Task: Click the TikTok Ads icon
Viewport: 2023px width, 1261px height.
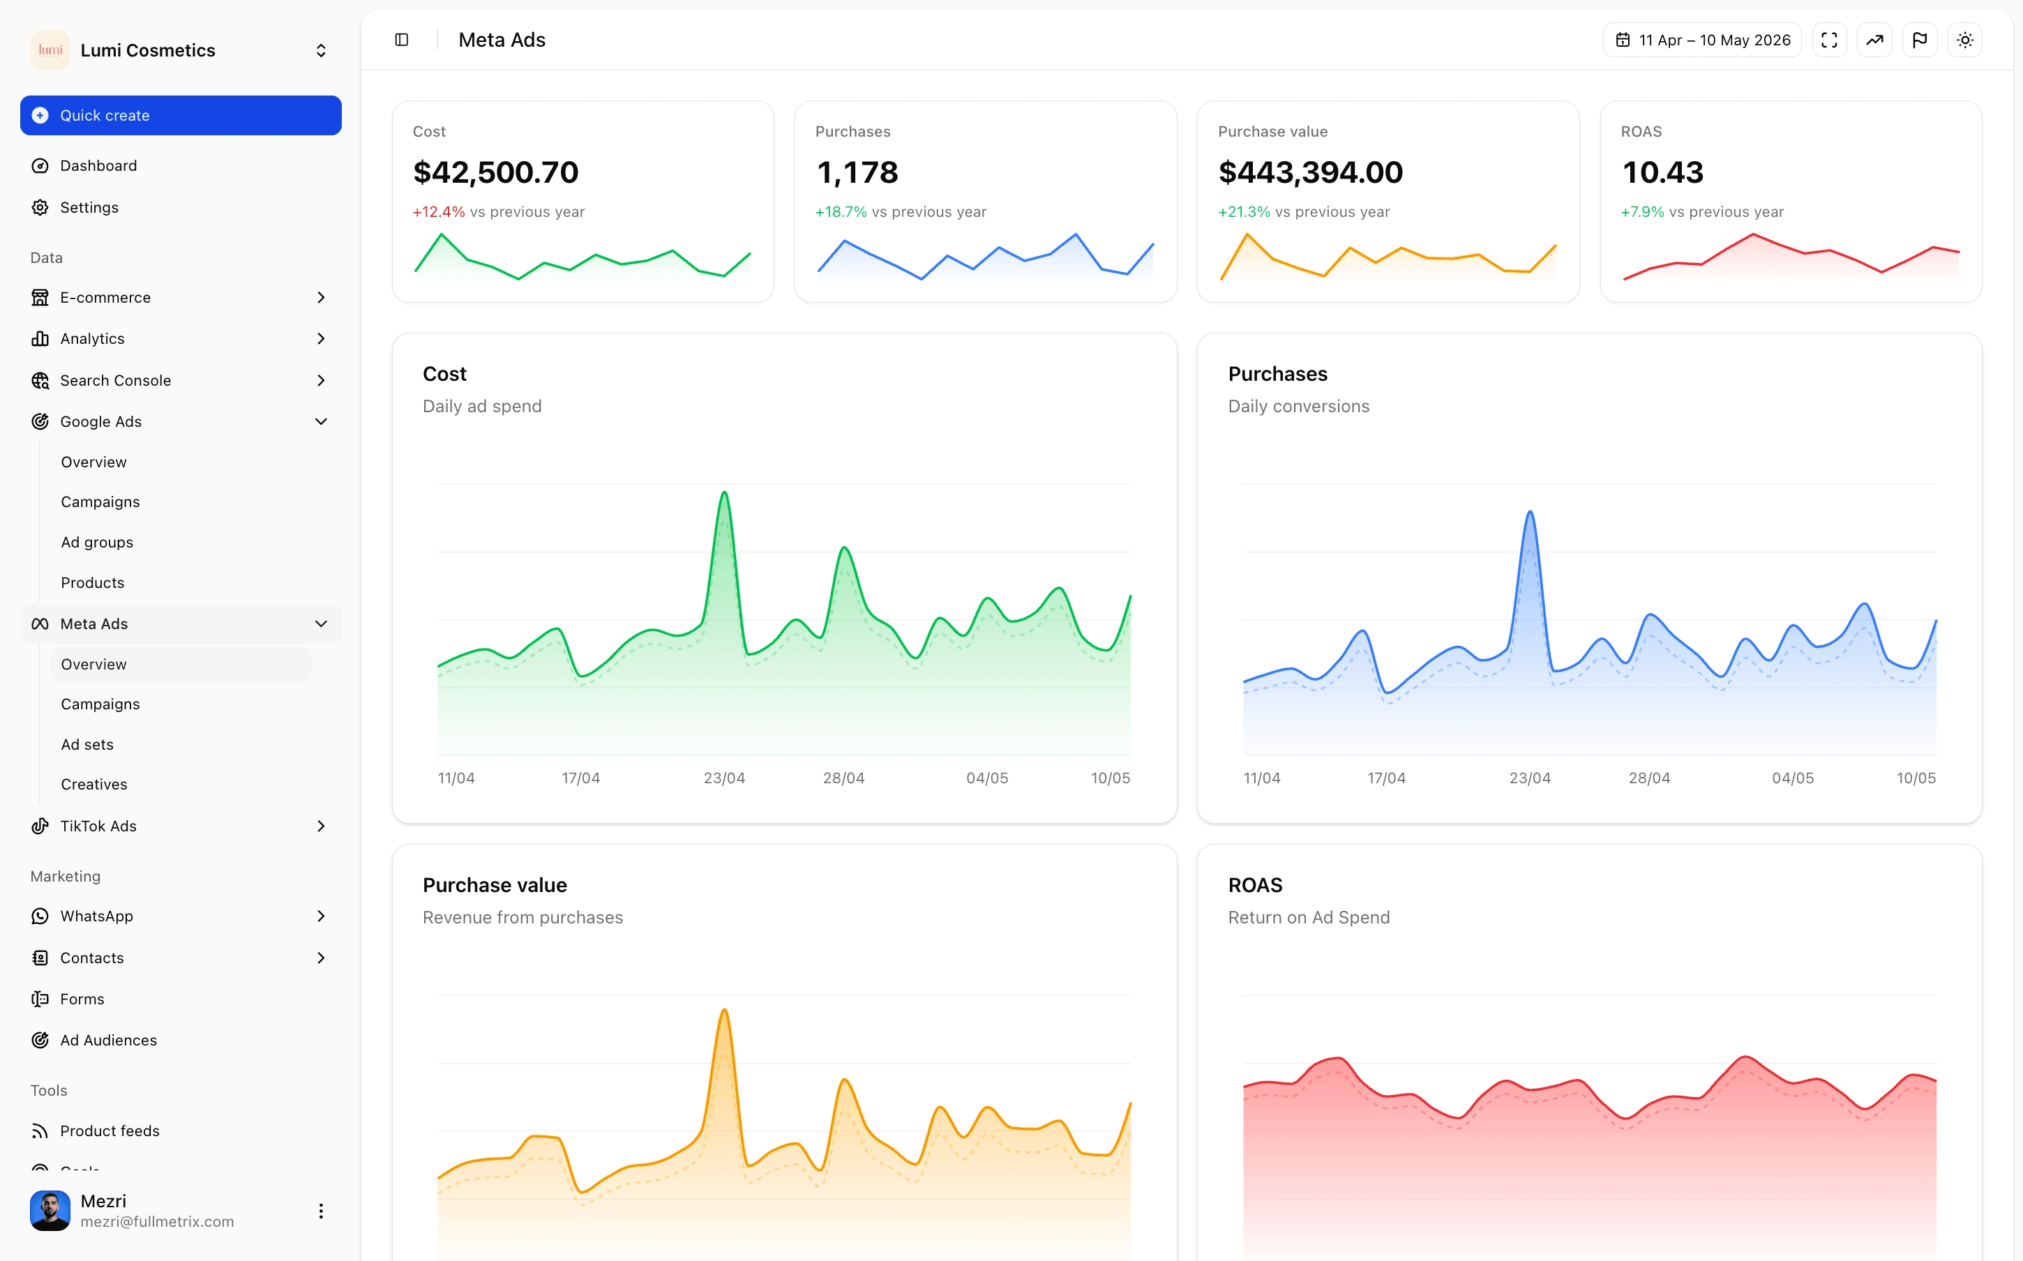Action: click(40, 826)
